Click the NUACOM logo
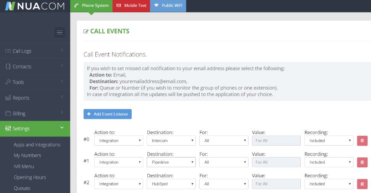The height and width of the screenshot is (193, 371). pyautogui.click(x=34, y=6)
